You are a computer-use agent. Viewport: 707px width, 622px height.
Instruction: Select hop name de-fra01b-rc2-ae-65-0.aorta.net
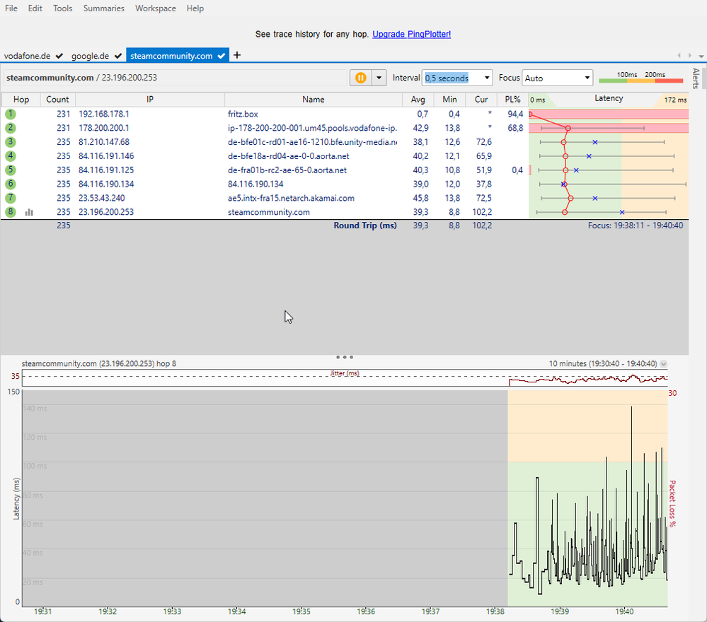pos(287,170)
